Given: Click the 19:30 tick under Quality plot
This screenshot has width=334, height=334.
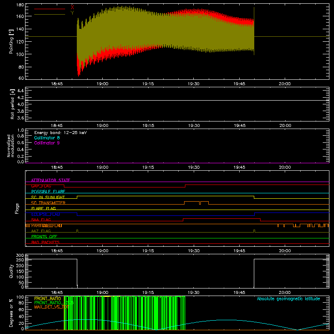Looking at the screenshot, I should [x=194, y=293].
